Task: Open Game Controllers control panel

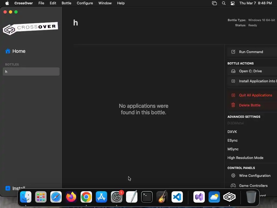Action: pyautogui.click(x=252, y=186)
